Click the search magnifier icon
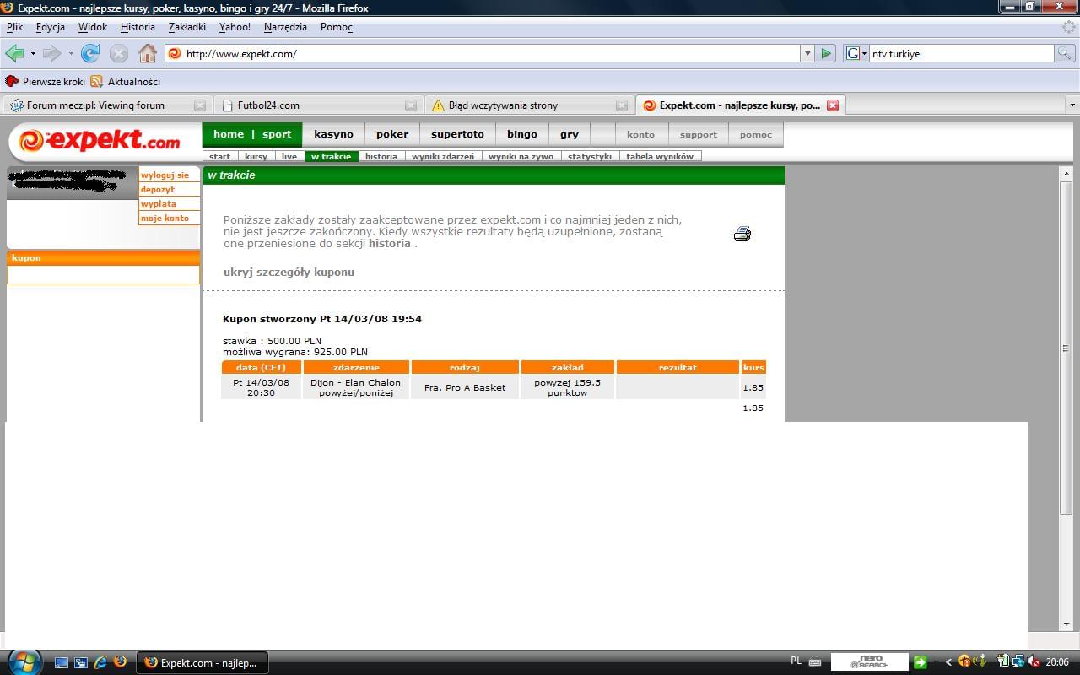 (1066, 53)
